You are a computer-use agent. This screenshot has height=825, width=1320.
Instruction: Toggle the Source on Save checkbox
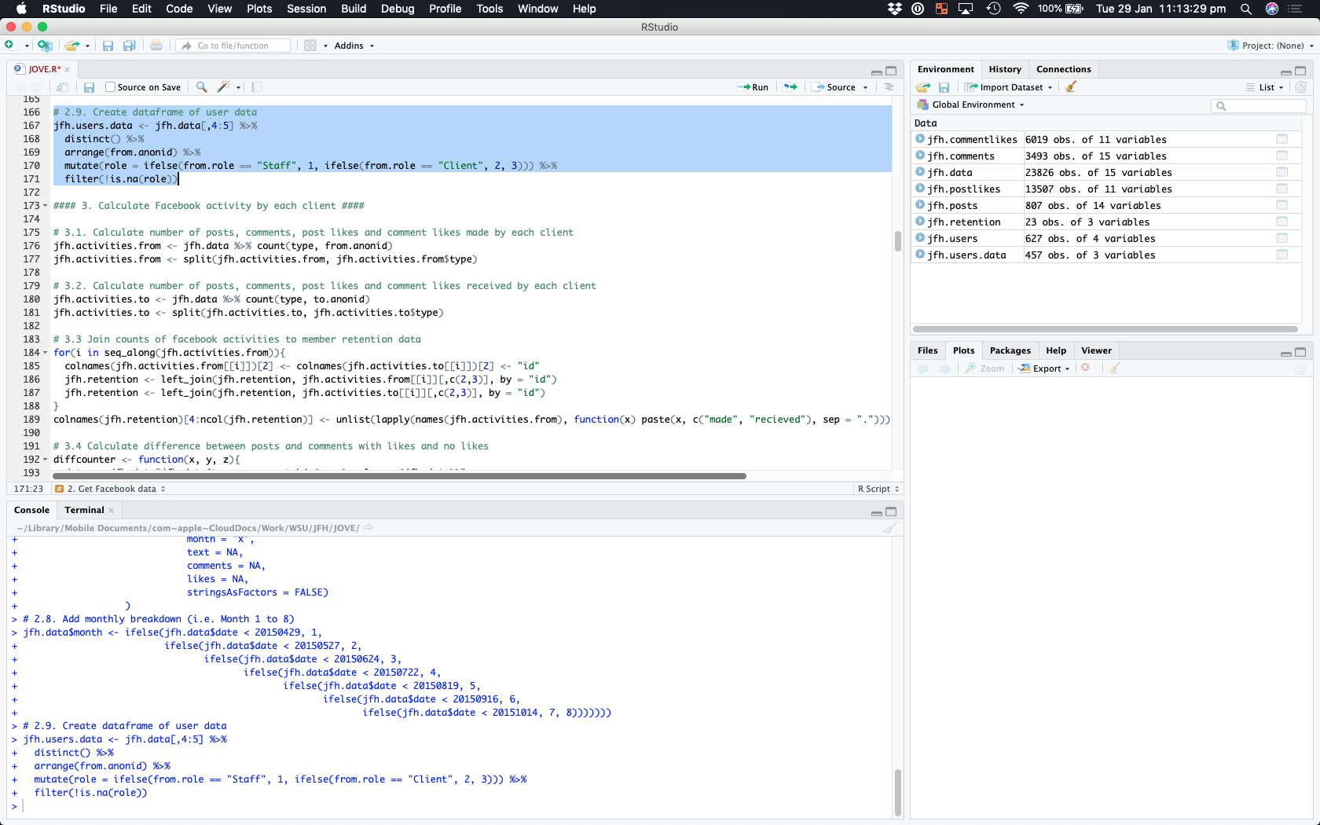(x=111, y=87)
